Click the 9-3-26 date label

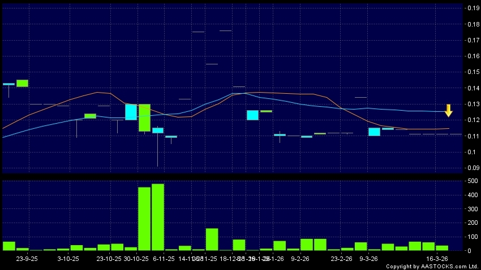[369, 258]
